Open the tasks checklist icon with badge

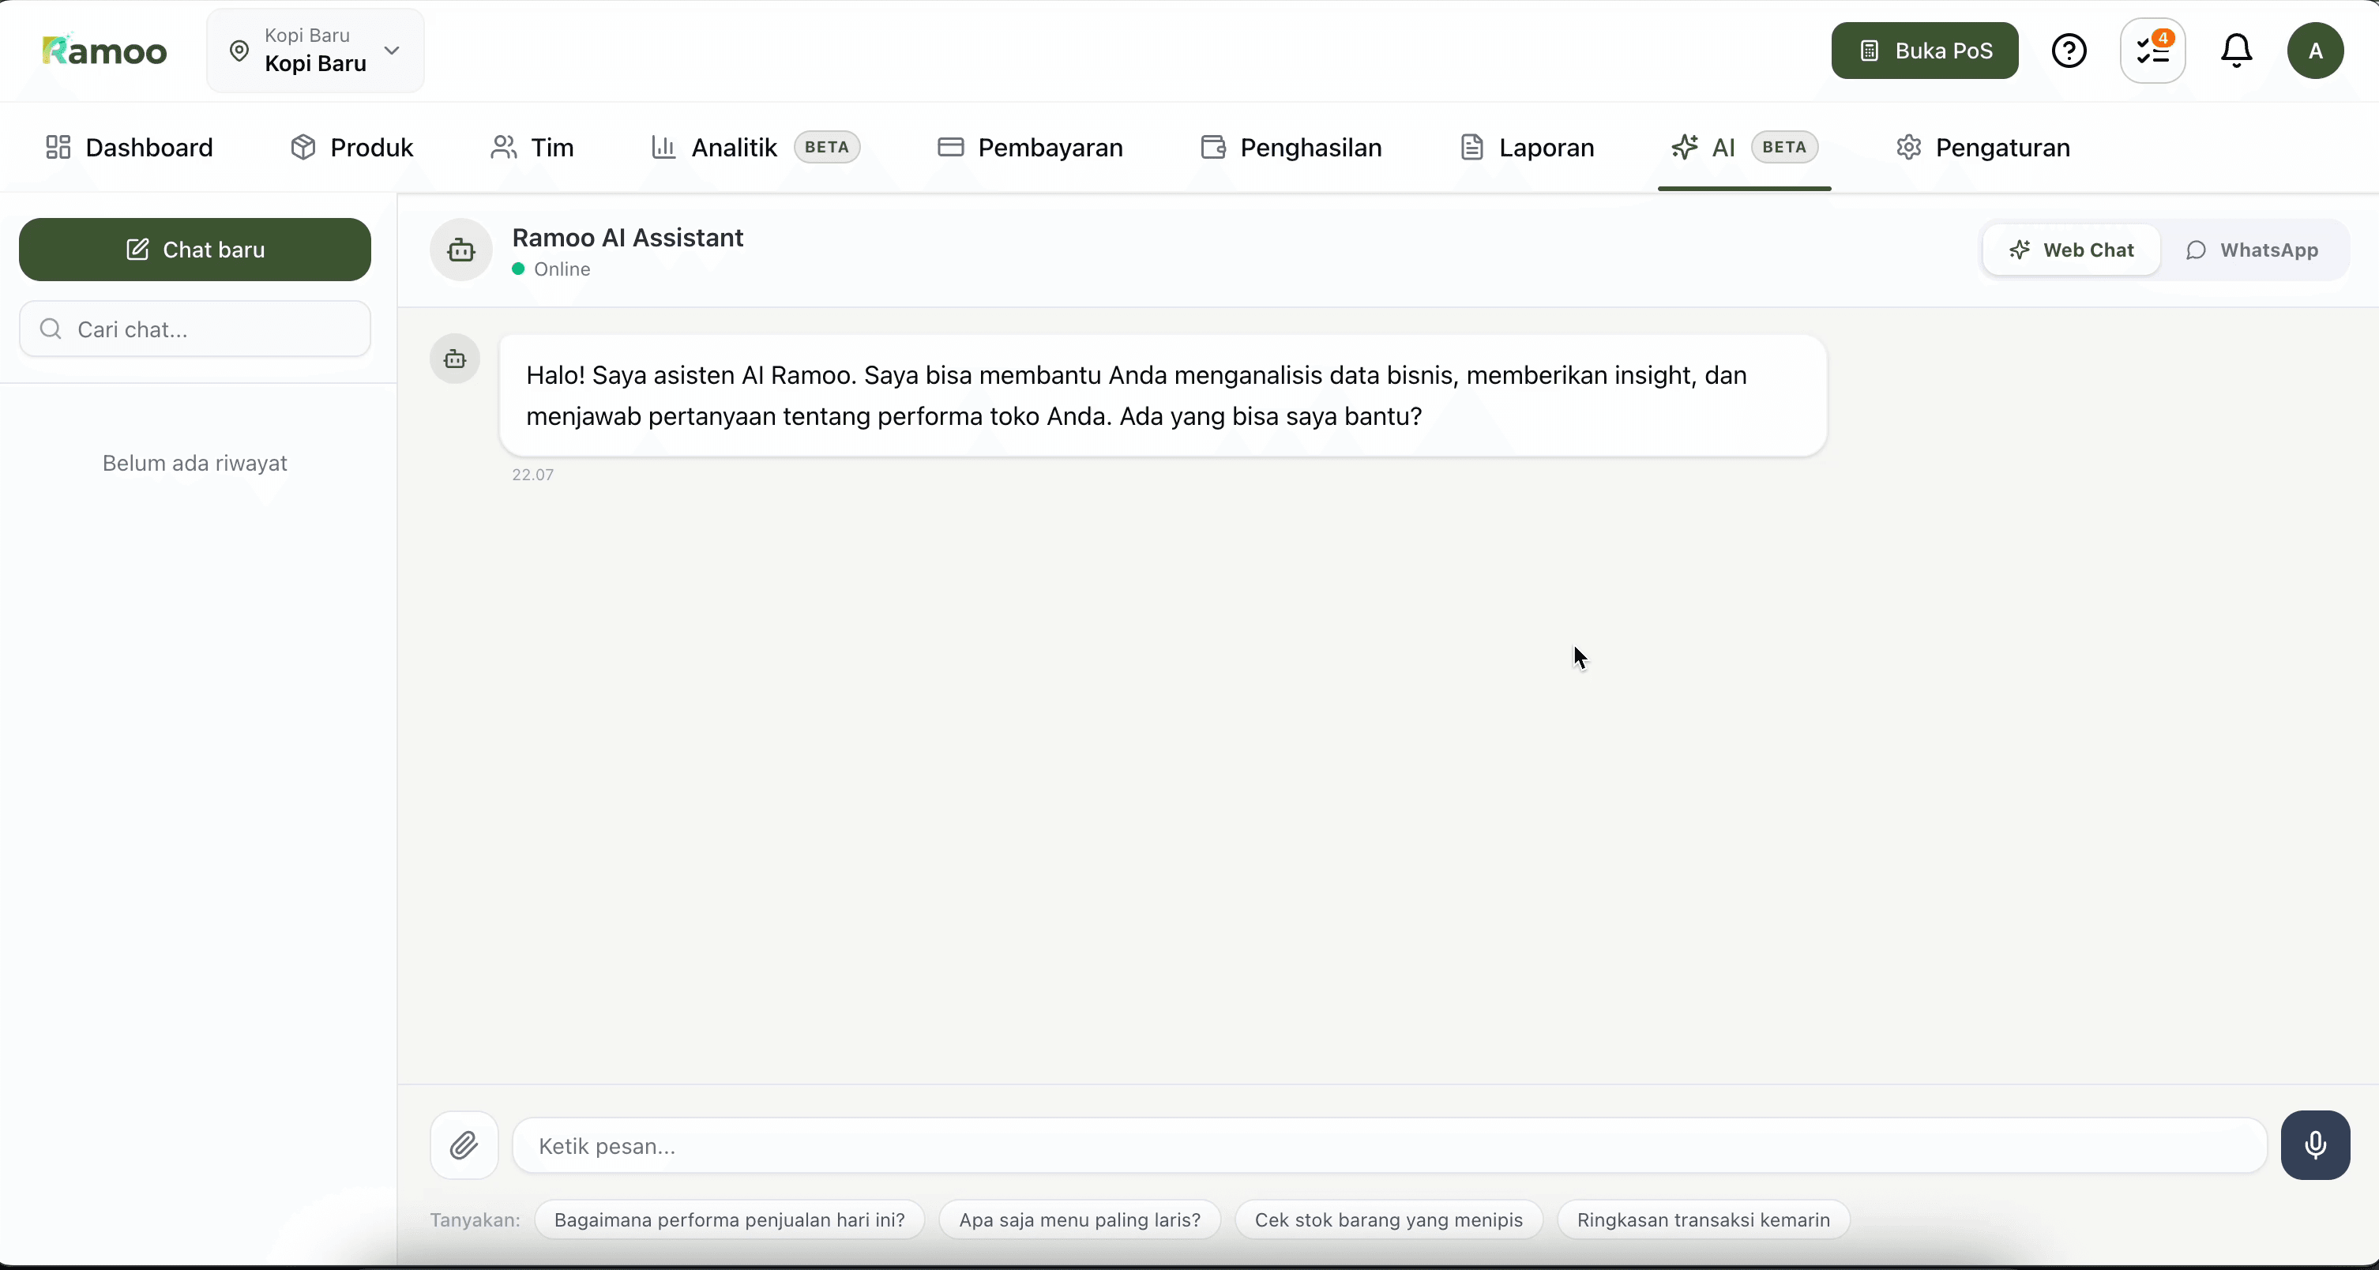[2152, 51]
